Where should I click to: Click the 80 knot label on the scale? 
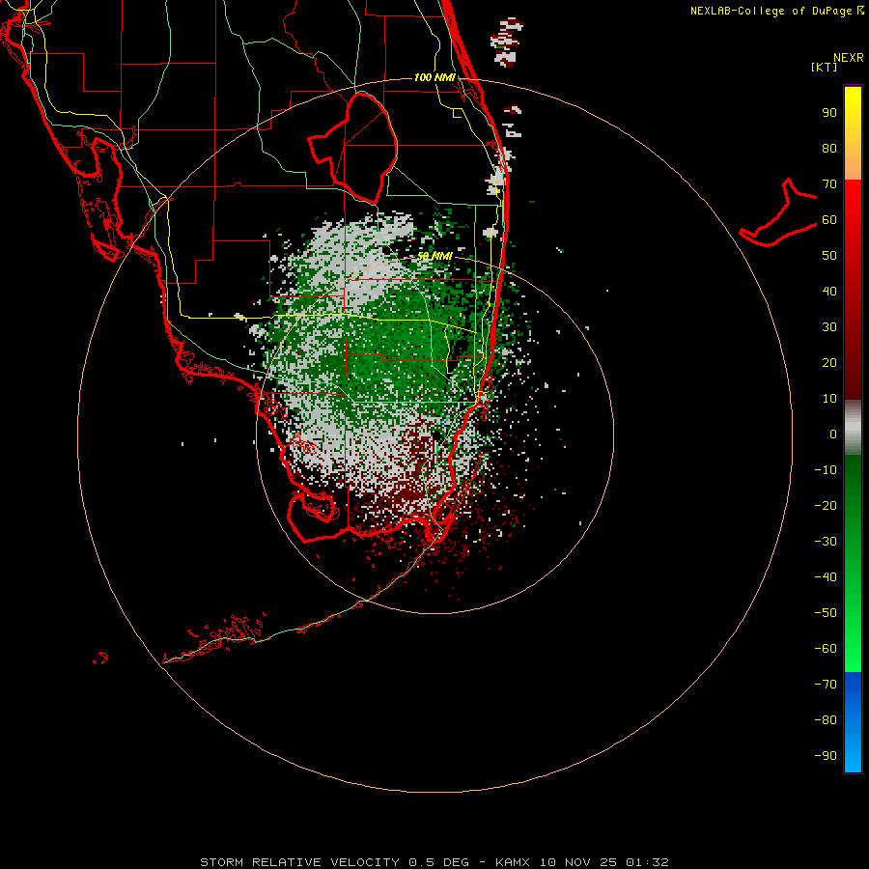coord(829,148)
